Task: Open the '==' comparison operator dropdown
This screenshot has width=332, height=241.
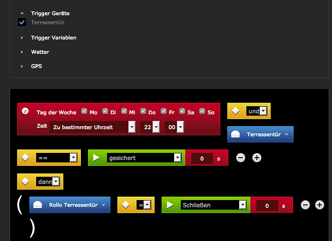Action: coord(56,158)
